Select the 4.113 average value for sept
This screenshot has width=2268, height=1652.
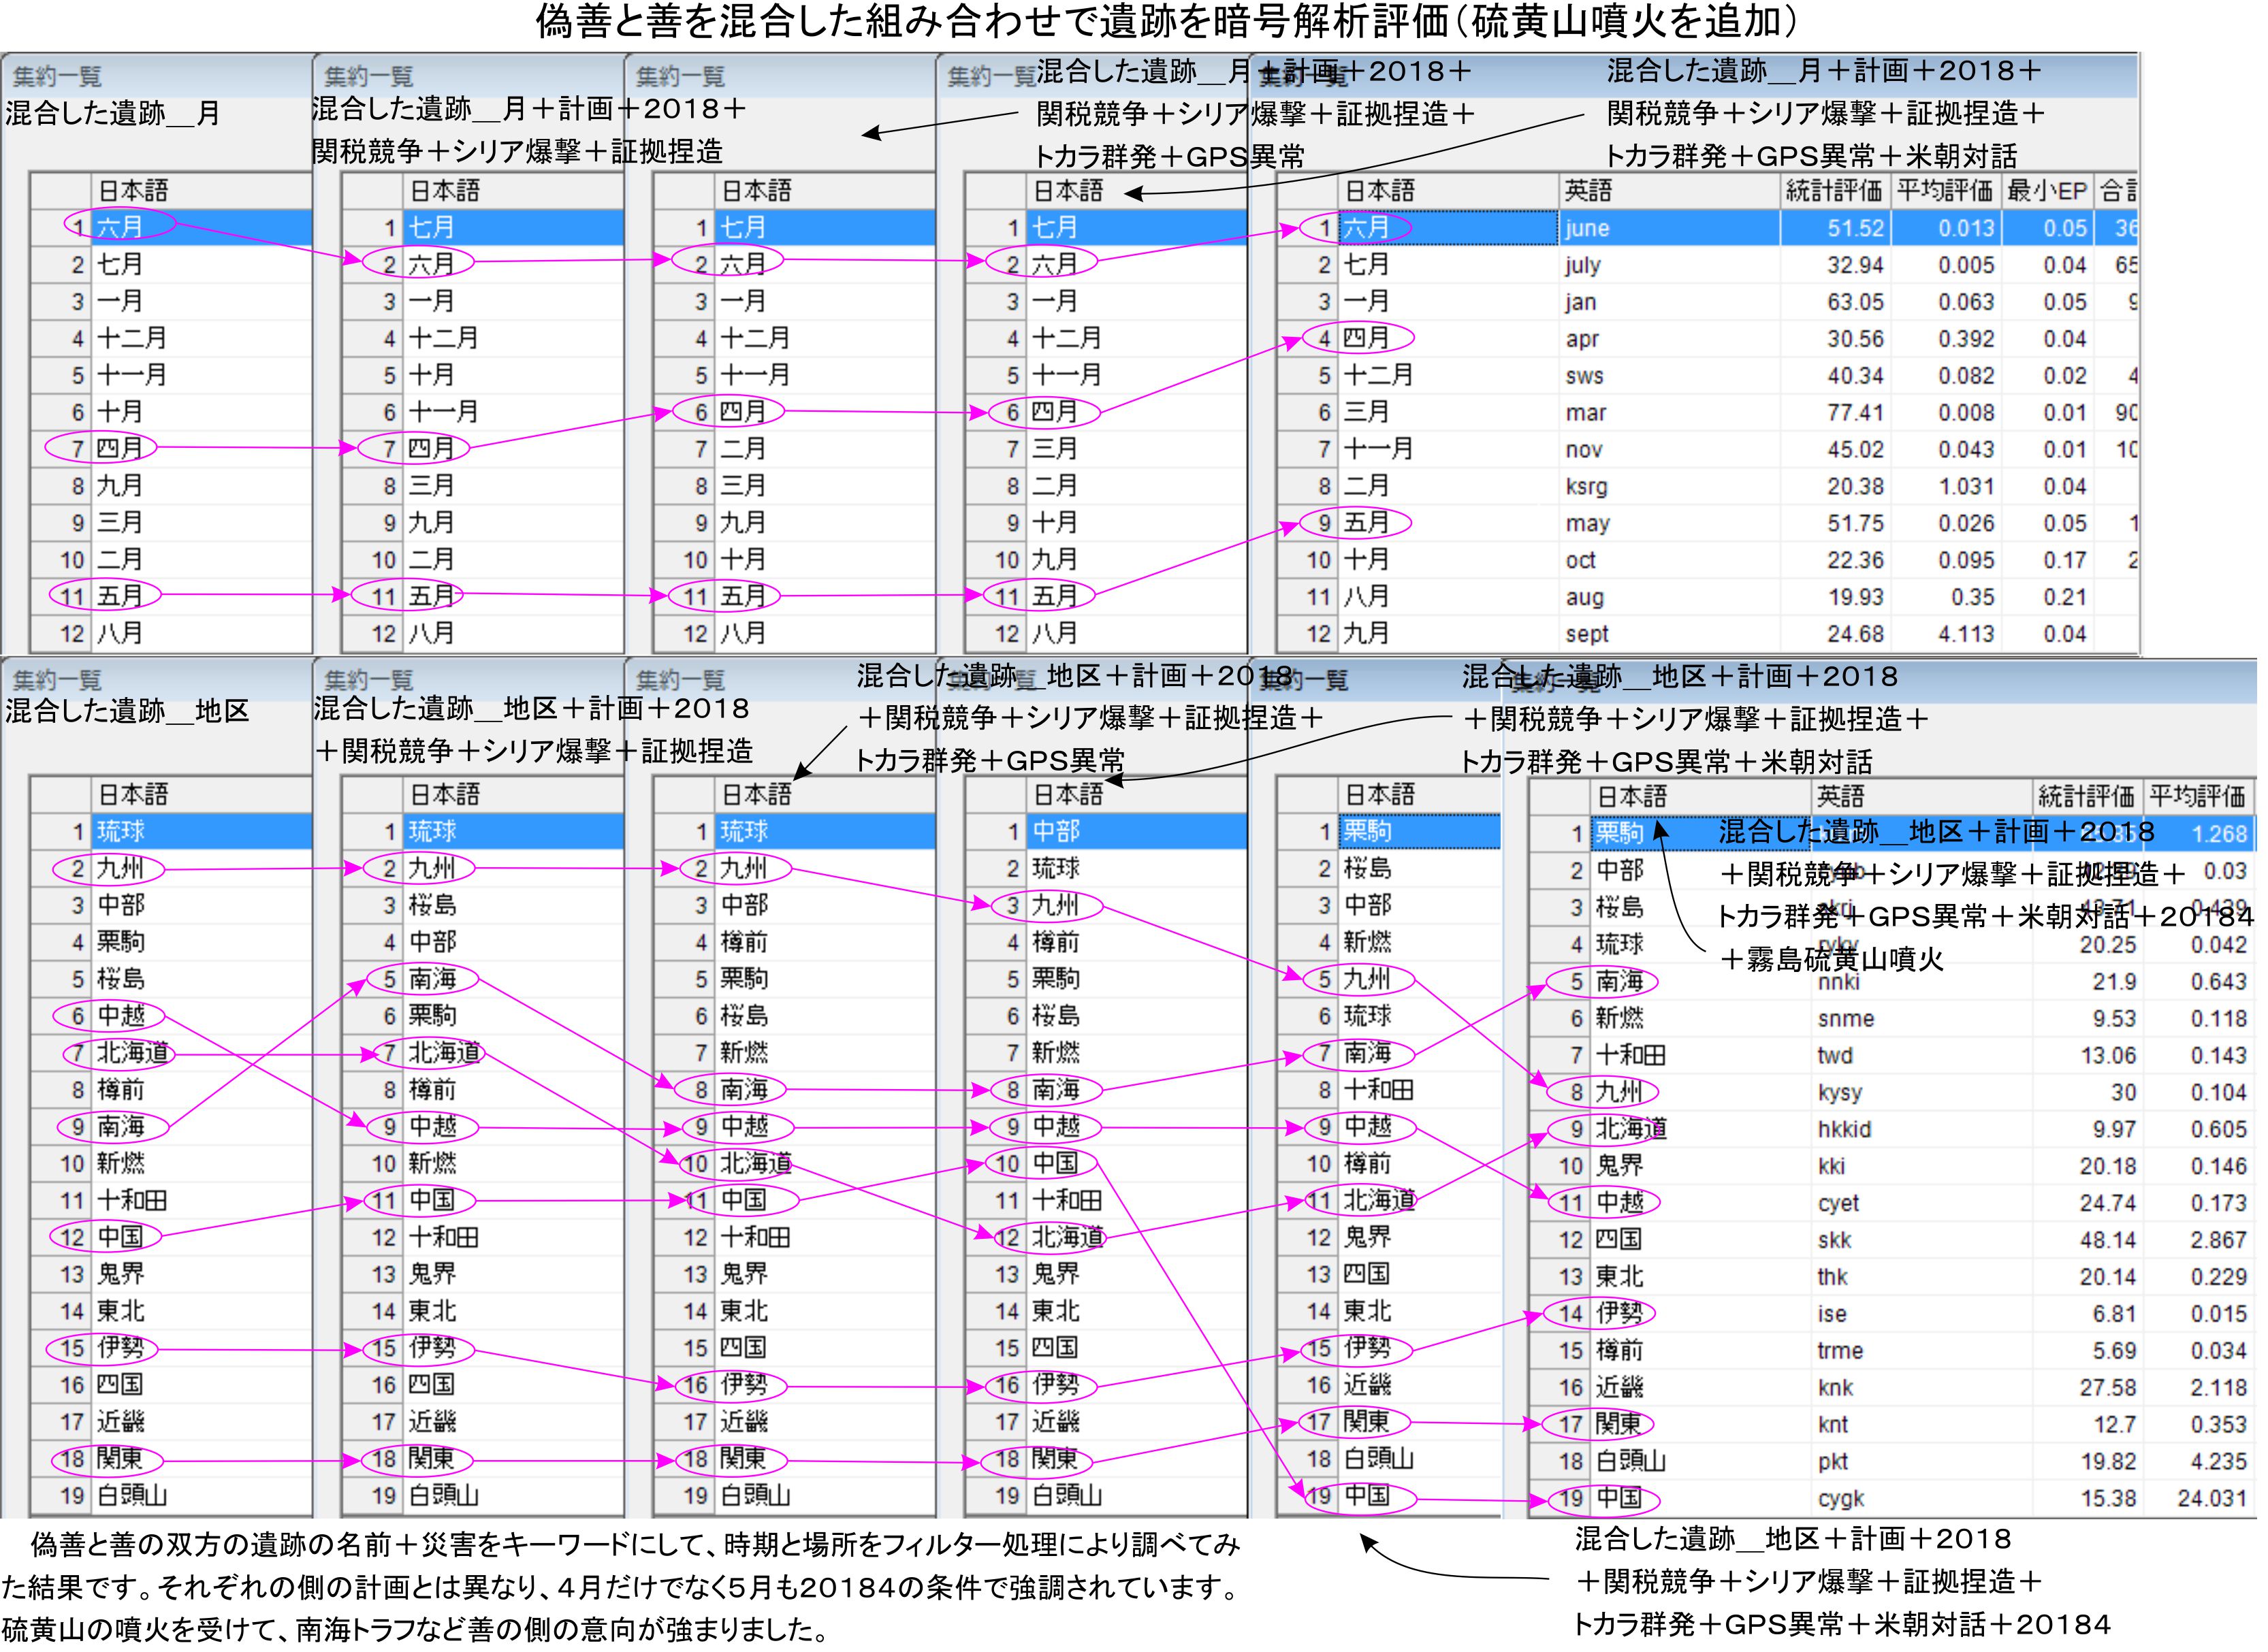click(1965, 634)
